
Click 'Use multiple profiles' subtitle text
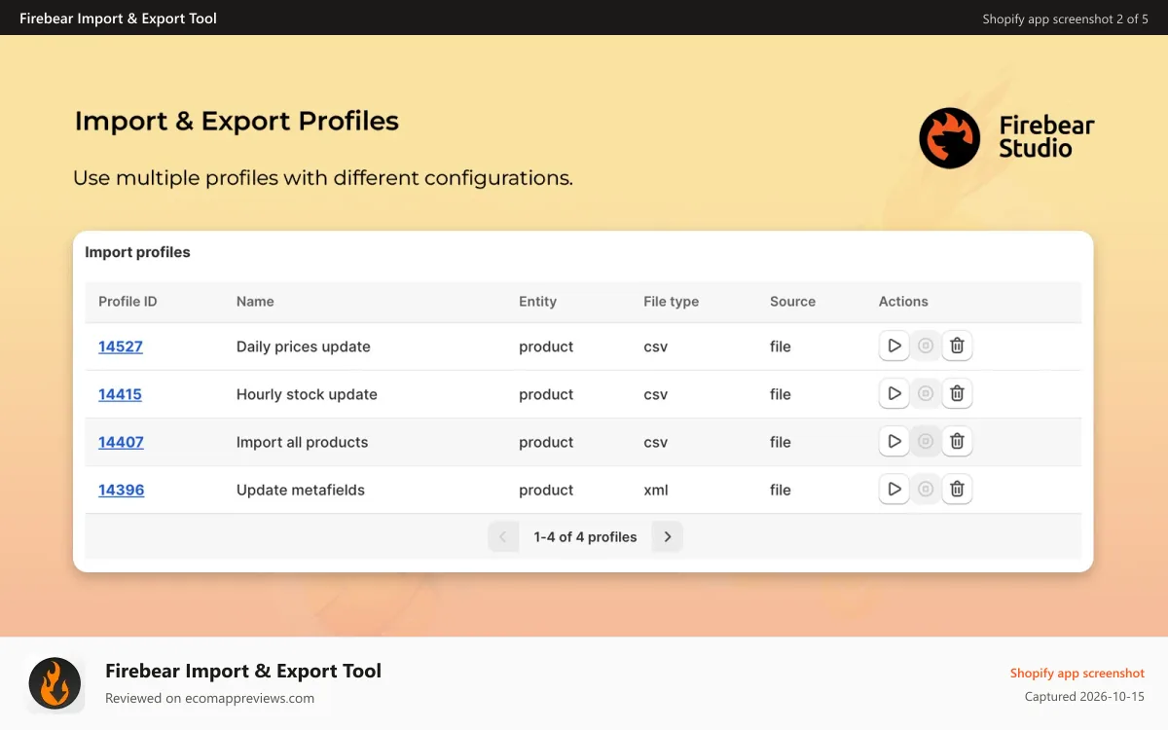tap(323, 178)
